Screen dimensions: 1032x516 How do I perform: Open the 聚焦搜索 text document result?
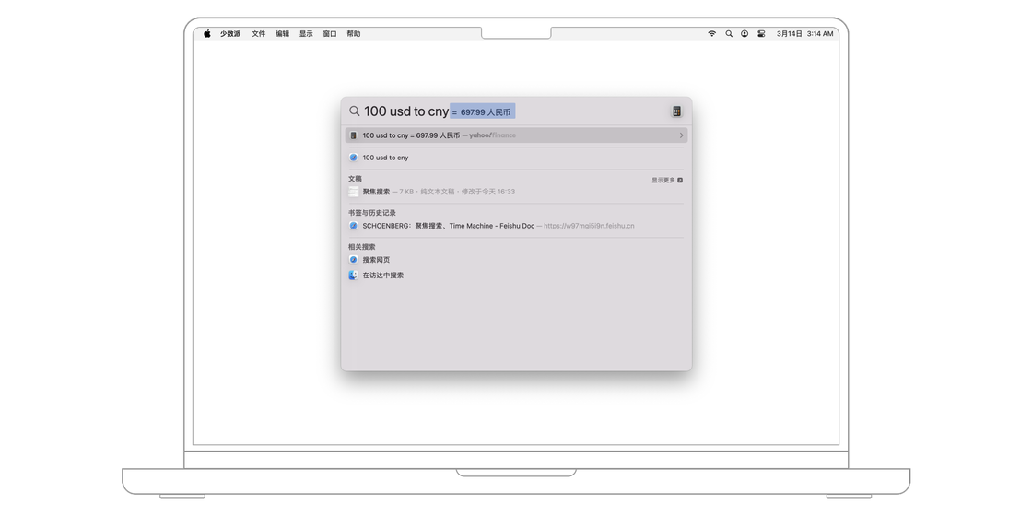[517, 192]
